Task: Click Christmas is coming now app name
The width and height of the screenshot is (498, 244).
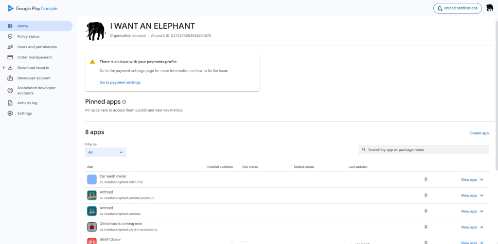Action: point(121,224)
